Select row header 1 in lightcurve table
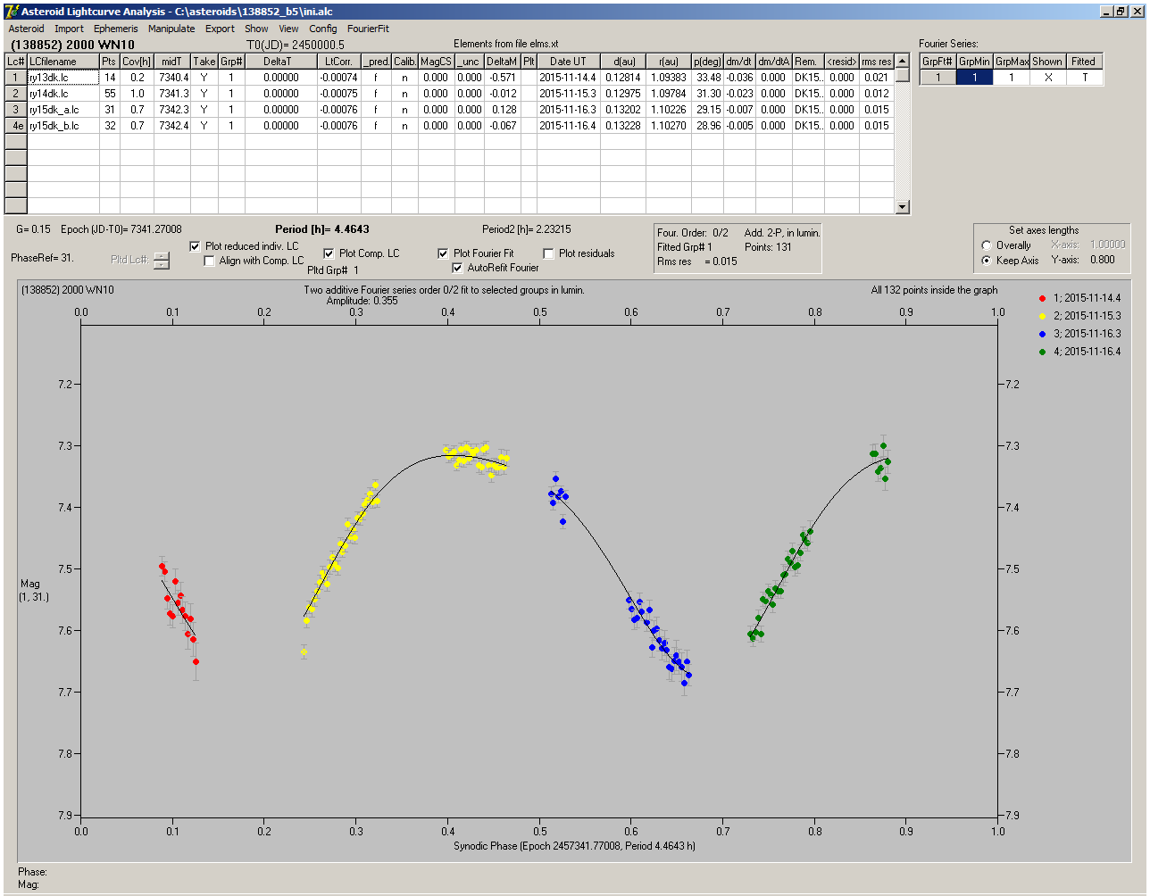 (16, 78)
